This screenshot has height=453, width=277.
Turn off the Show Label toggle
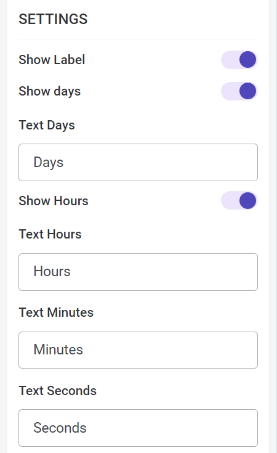click(239, 60)
